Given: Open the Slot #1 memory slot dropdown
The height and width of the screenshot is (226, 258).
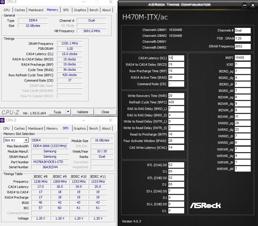Looking at the screenshot, I should click(26, 140).
